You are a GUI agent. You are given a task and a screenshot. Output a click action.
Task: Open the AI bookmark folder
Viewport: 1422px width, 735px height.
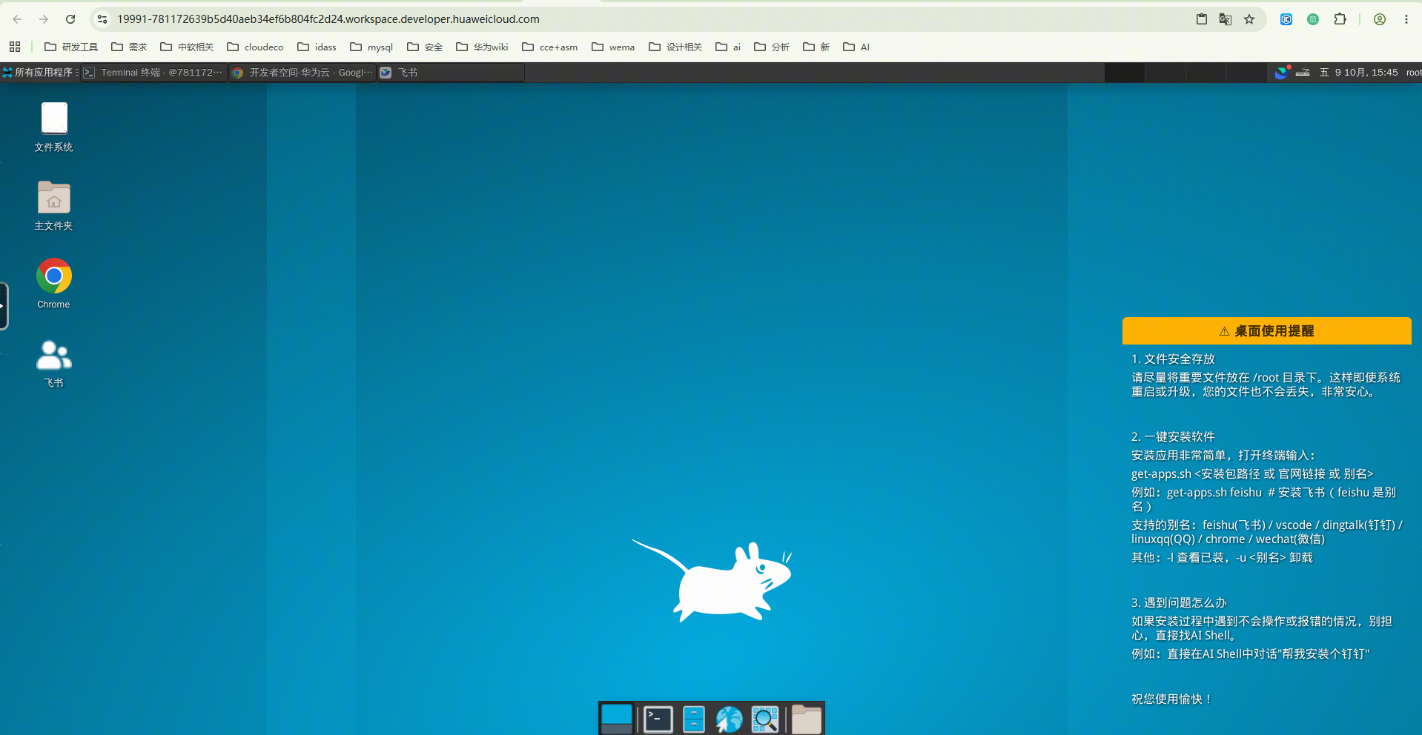[x=856, y=47]
